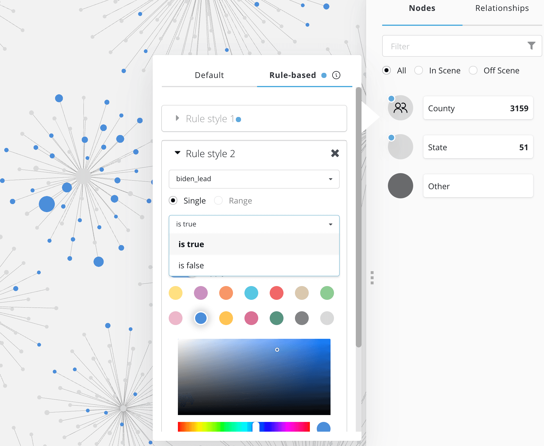This screenshot has width=544, height=446.
Task: Choose the Off Scene radio option
Action: [x=473, y=71]
